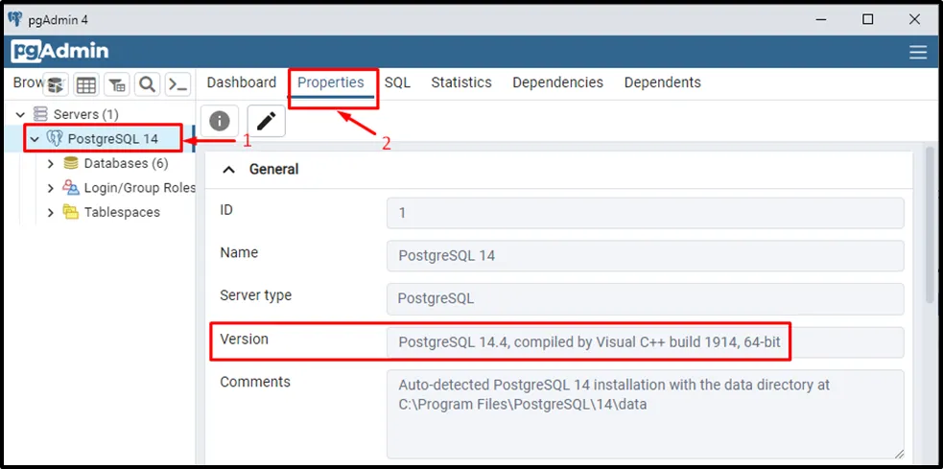
Task: Click the Name field
Action: [x=645, y=255]
